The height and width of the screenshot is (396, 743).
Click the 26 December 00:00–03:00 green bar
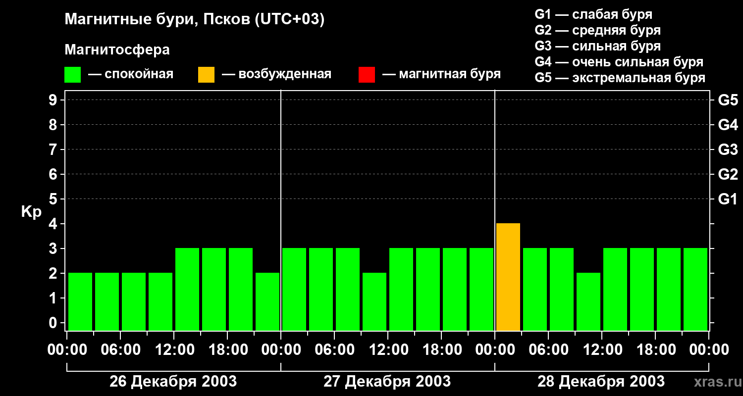tap(80, 302)
